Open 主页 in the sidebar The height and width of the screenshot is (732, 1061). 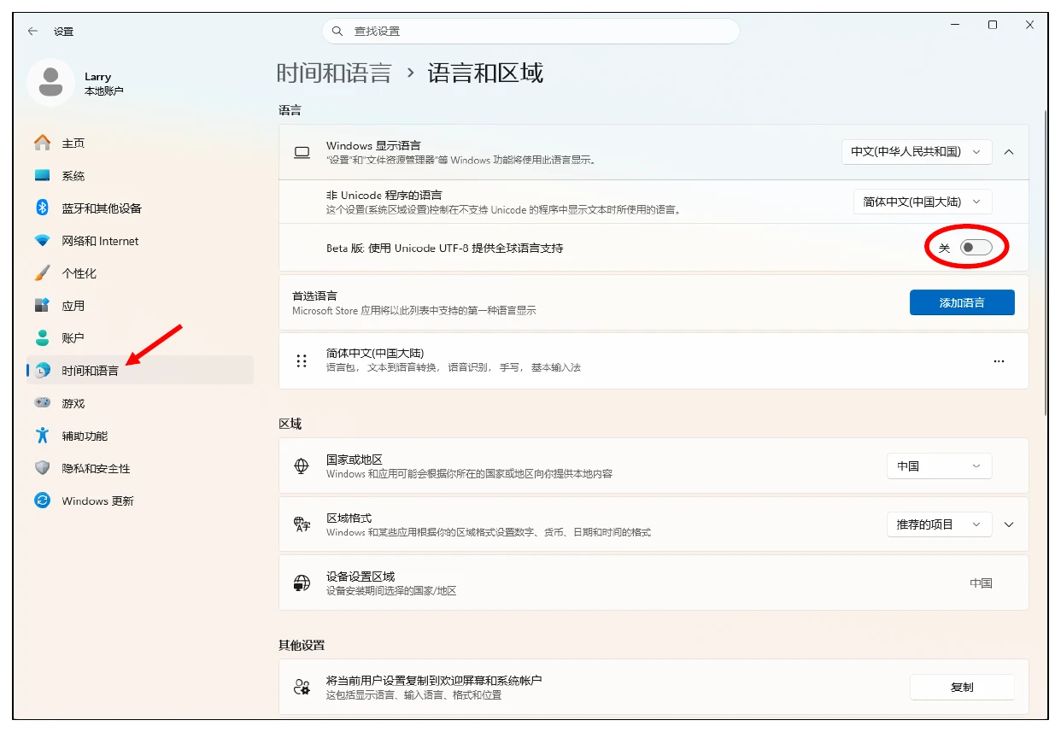click(140, 143)
